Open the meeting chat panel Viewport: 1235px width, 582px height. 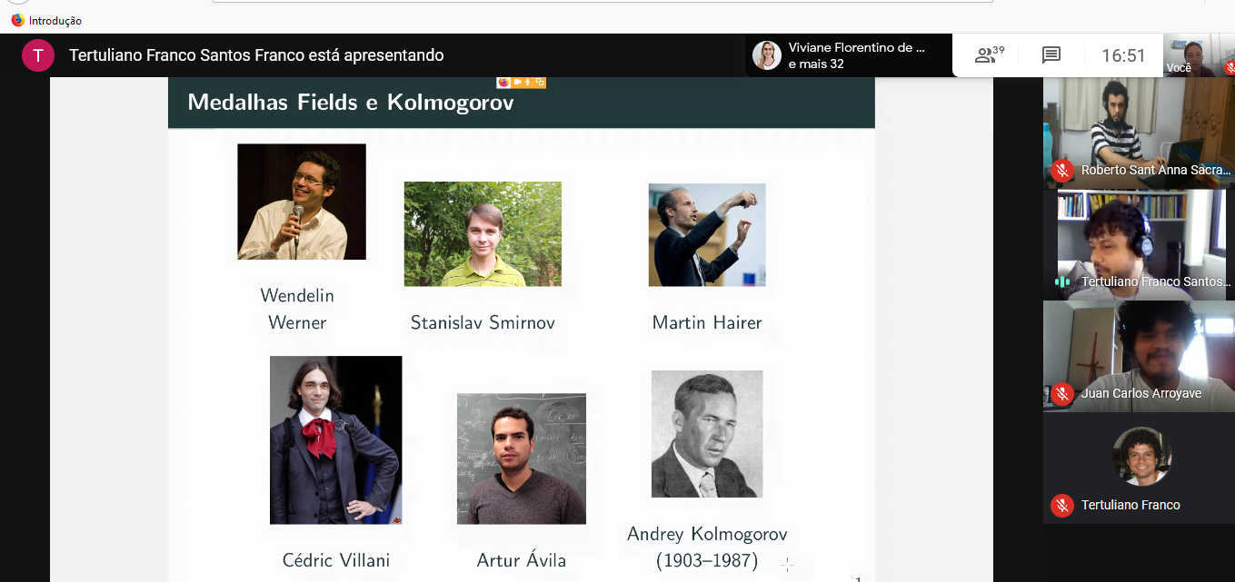(x=1051, y=55)
